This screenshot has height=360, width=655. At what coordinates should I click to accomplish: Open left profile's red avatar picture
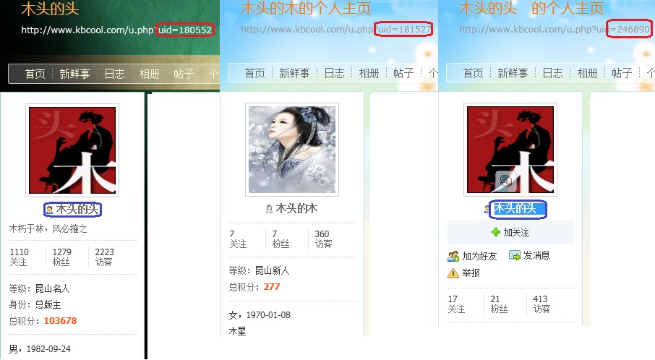tap(72, 150)
